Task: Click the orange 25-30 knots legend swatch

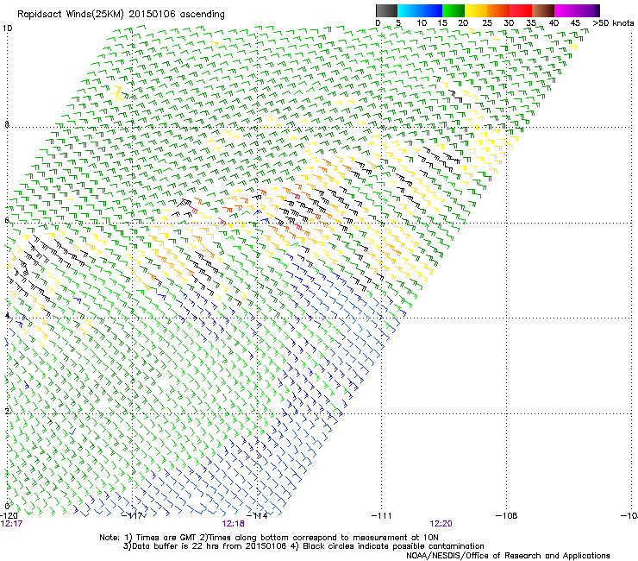Action: [x=498, y=10]
